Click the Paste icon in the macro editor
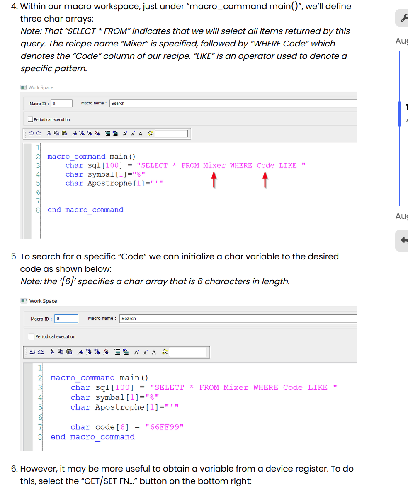The width and height of the screenshot is (408, 491). pyautogui.click(x=65, y=133)
